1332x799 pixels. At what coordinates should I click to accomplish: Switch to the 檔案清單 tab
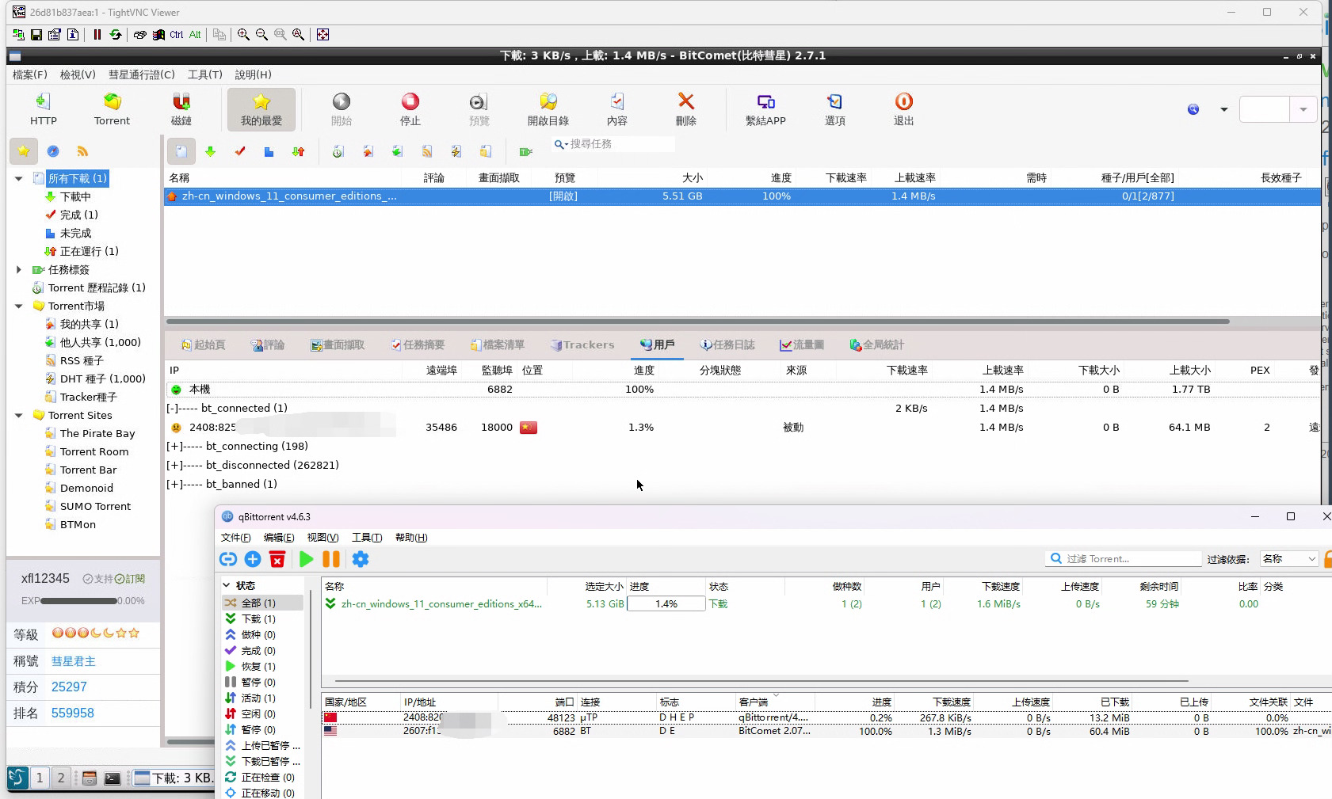tap(497, 344)
